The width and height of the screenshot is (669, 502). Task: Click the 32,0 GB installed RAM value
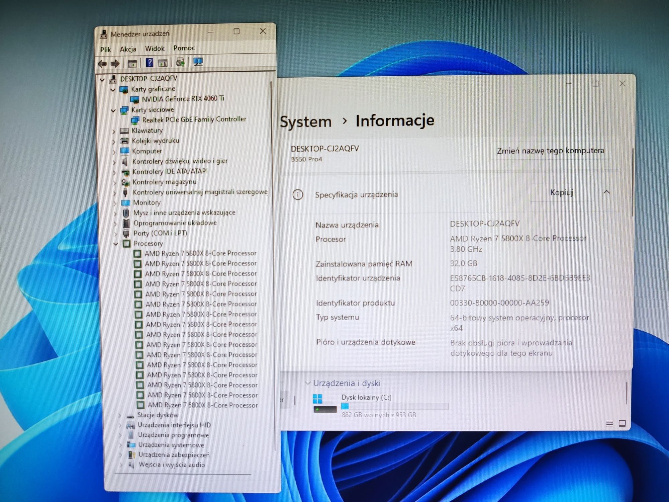tap(464, 263)
